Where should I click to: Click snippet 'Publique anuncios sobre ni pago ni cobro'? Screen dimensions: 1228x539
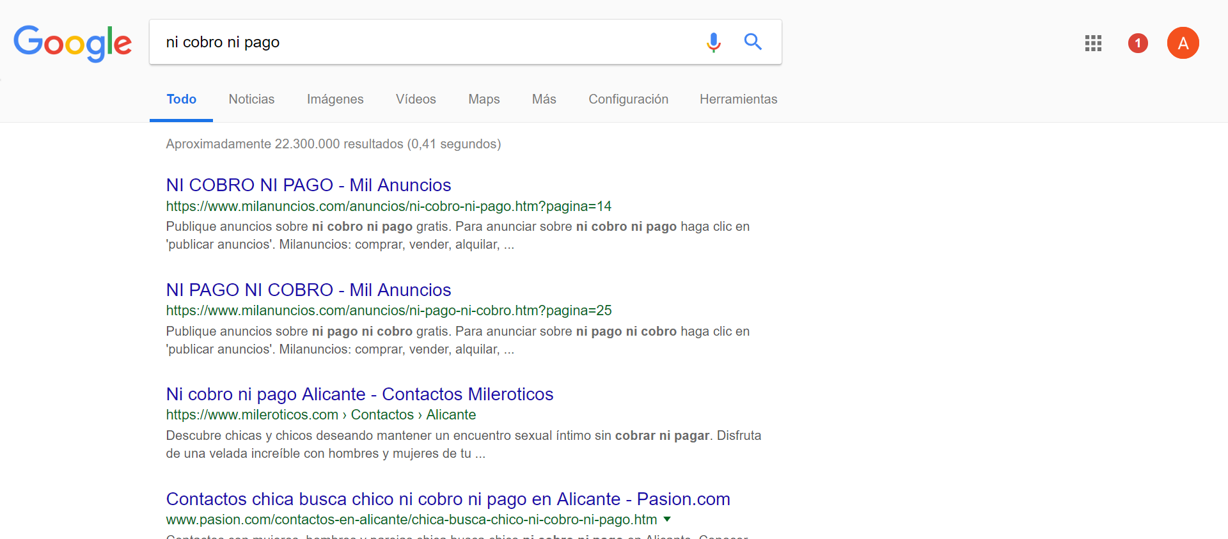(x=458, y=340)
